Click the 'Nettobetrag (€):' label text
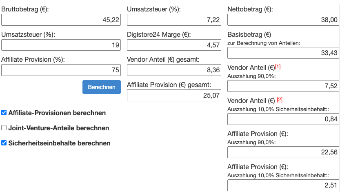Image resolution: width=340 pixels, height=192 pixels. tap(250, 9)
